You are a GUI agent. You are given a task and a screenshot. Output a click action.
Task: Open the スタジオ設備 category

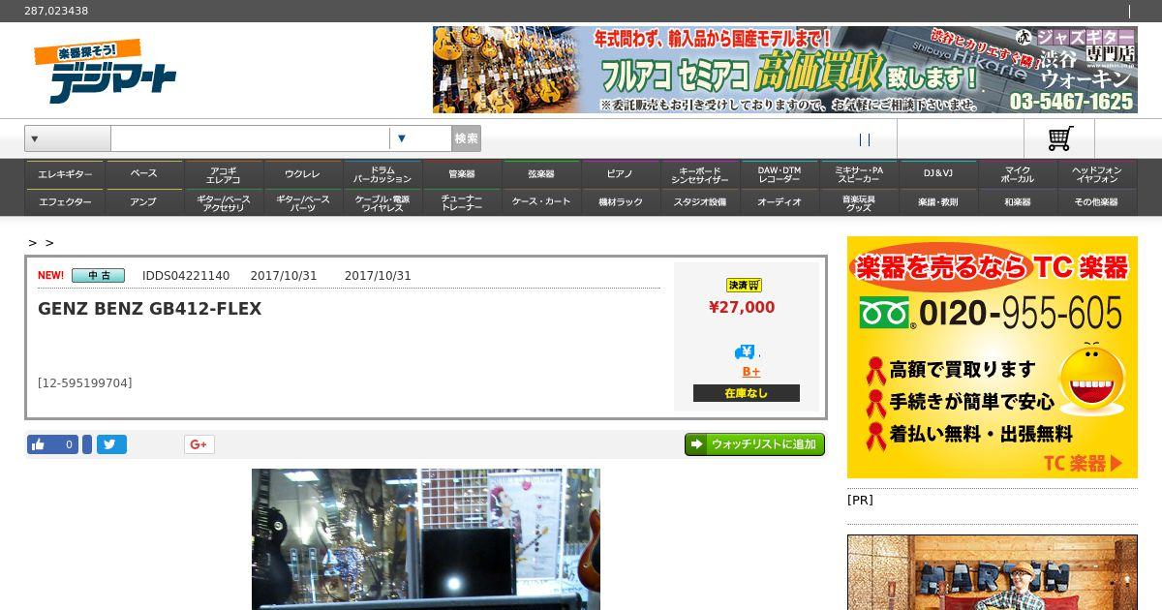(699, 202)
